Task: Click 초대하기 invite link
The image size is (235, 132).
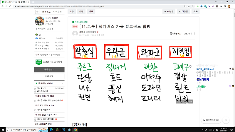Action: point(59,38)
